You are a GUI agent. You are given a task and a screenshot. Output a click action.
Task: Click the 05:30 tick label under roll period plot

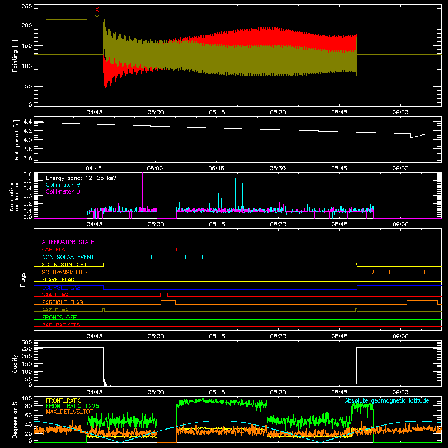coord(278,169)
